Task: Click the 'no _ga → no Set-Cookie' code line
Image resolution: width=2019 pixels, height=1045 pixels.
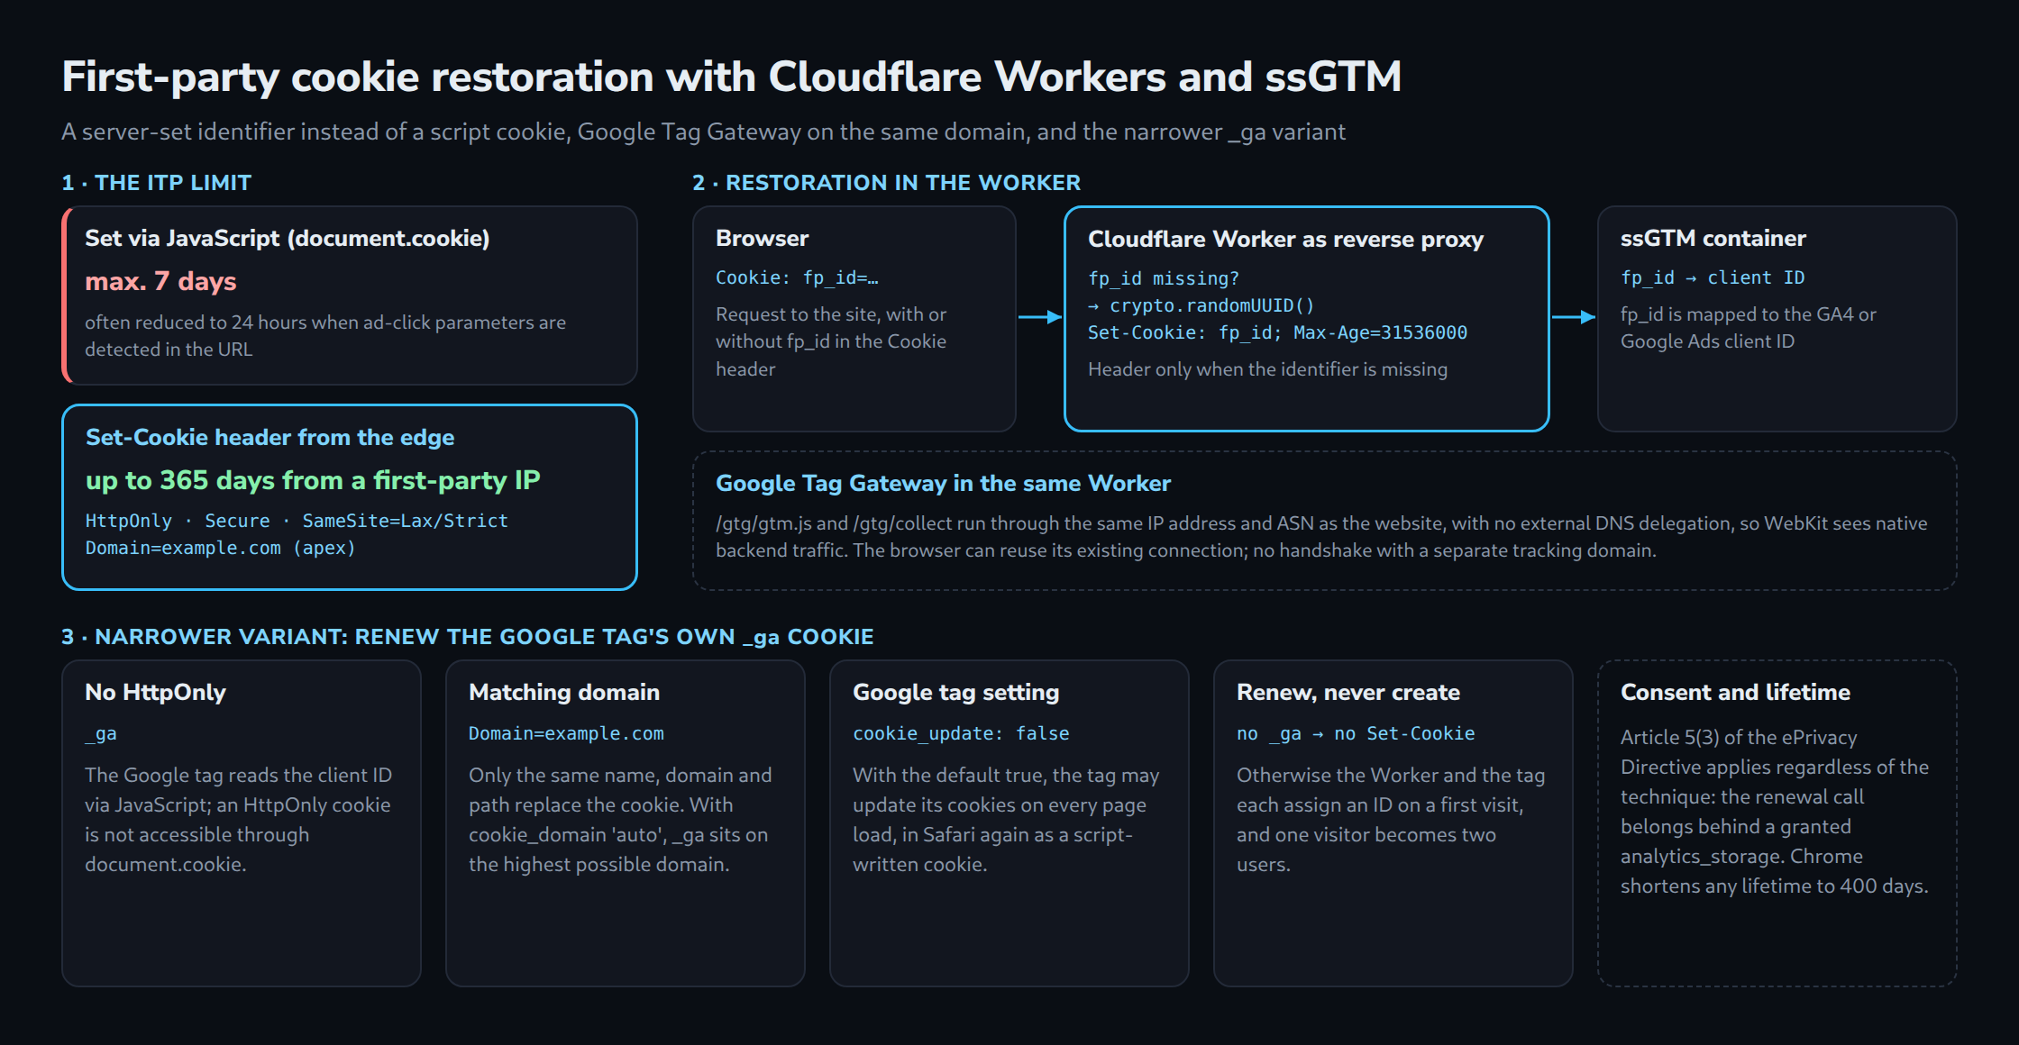Action: (1356, 733)
